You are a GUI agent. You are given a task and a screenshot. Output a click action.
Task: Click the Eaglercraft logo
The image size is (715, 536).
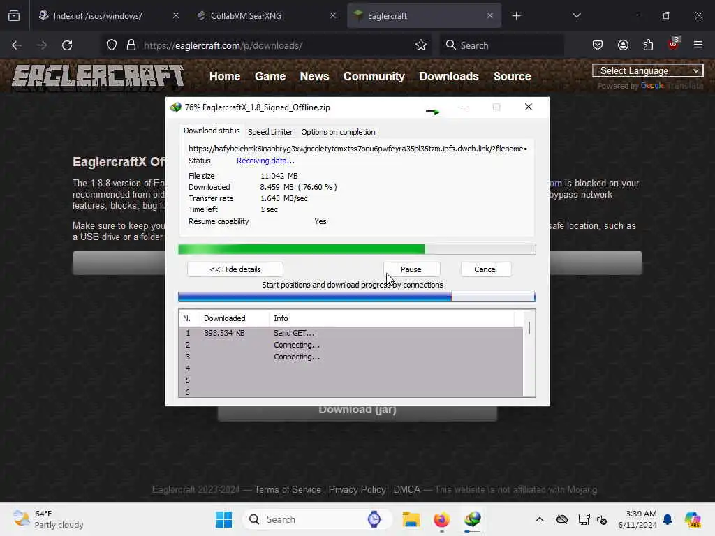(98, 76)
